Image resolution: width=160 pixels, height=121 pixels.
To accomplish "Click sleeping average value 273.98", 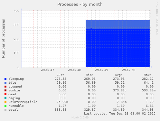I will [x=119, y=79].
